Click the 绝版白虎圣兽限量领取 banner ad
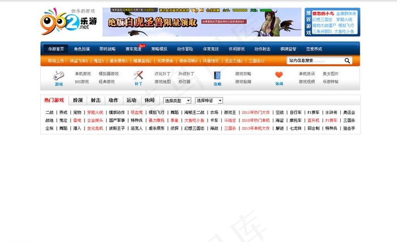This screenshot has width=397, height=242. tap(202, 22)
